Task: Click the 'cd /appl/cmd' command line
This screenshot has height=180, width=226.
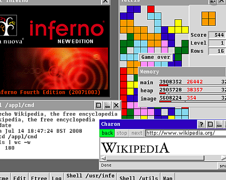Action: (x=18, y=137)
